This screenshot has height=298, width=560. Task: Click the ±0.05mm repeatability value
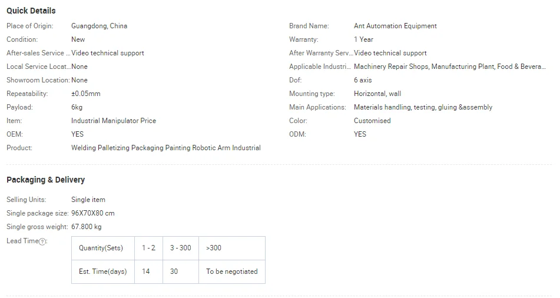[86, 94]
